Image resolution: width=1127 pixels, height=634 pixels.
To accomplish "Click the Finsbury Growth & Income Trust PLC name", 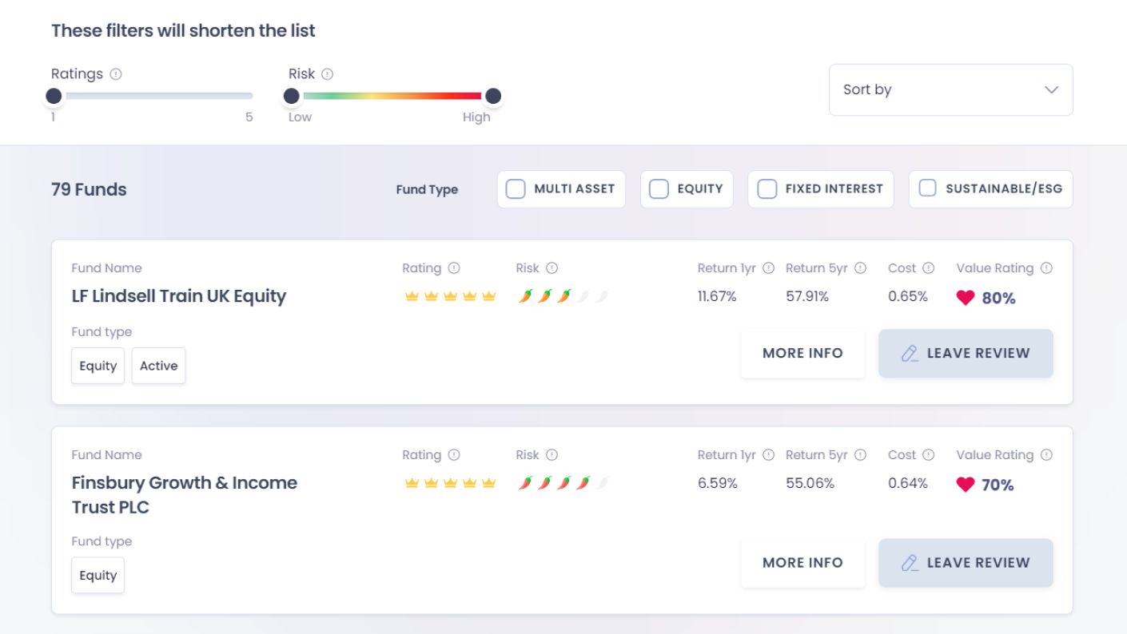I will point(185,495).
